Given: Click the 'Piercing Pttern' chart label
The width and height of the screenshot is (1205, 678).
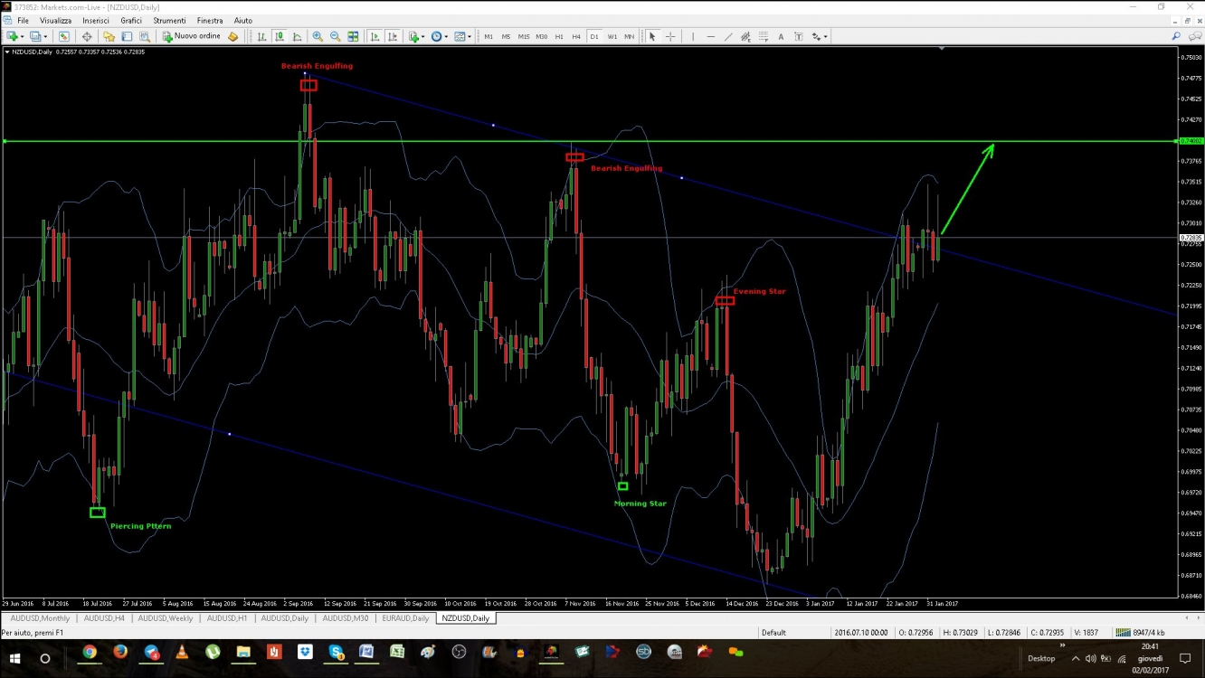Looking at the screenshot, I should tap(140, 526).
